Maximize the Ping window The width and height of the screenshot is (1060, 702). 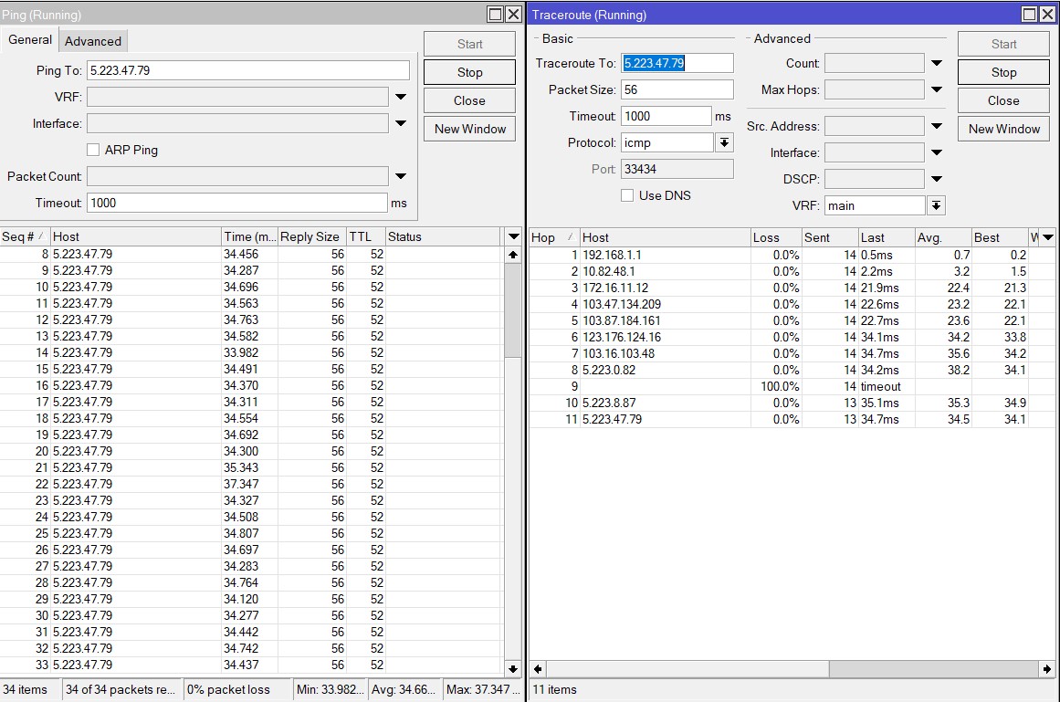point(494,15)
